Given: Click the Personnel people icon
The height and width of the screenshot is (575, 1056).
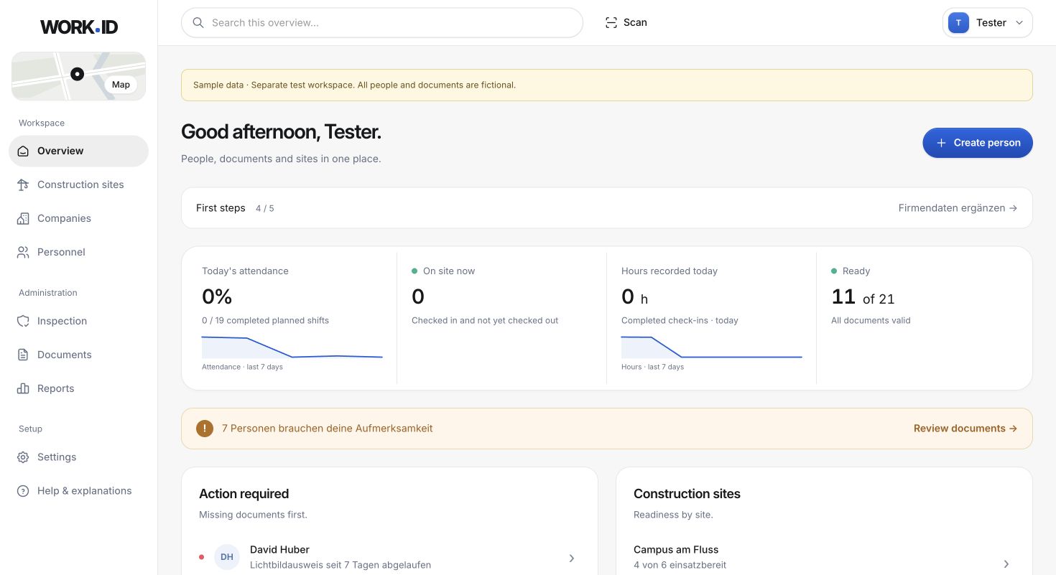Looking at the screenshot, I should coord(23,252).
